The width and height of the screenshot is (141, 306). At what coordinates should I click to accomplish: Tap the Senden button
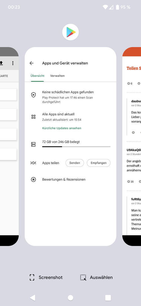pos(75,163)
